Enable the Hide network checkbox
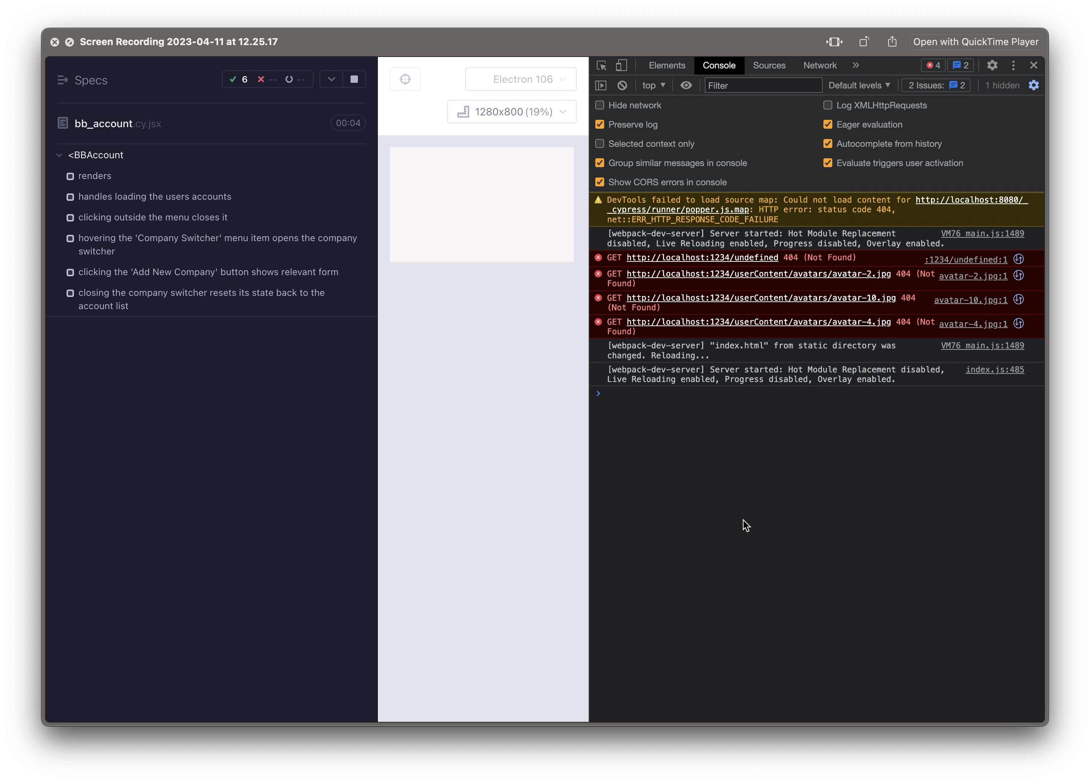The height and width of the screenshot is (781, 1090). 600,105
